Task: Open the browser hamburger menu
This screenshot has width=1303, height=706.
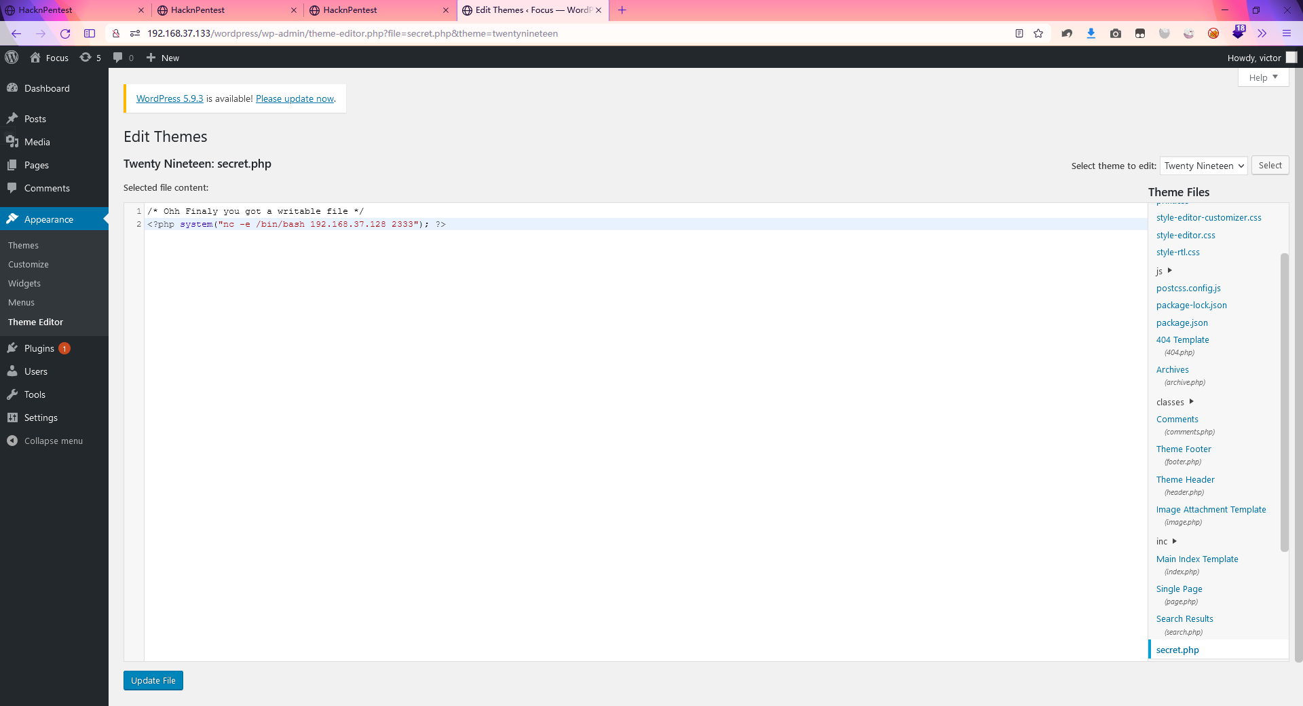Action: (x=1287, y=33)
